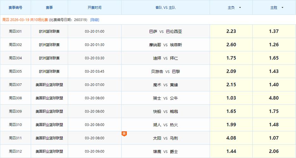Select 主负 odds 1.03 for 骑士 vs 公牛
296x158 pixels.
coord(231,98)
